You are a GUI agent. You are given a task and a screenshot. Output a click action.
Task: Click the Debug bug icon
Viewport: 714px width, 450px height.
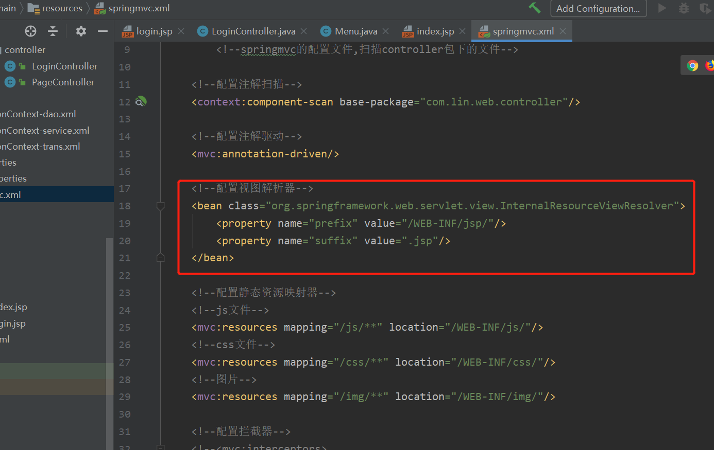[x=684, y=8]
